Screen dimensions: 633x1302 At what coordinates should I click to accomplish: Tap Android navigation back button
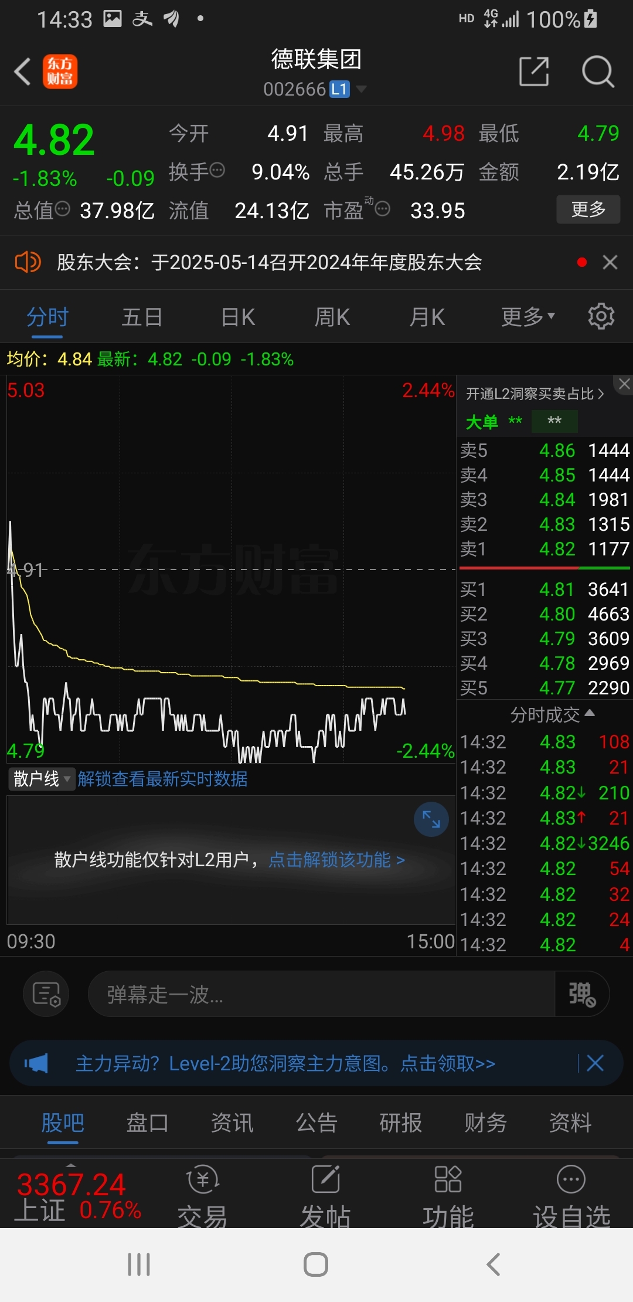(494, 1264)
